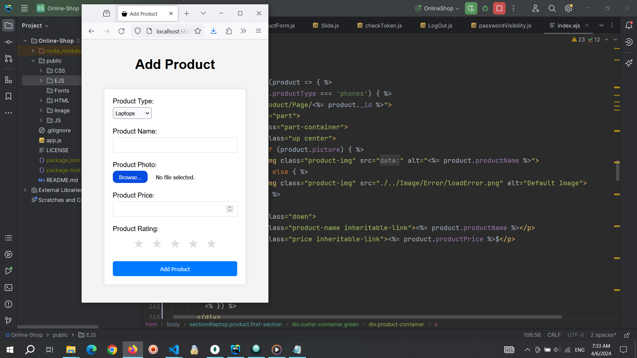Expand the Image folder
This screenshot has width=637, height=358.
(x=41, y=110)
